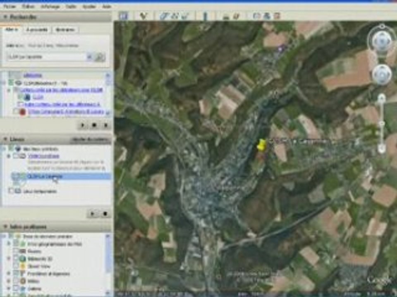The image size is (397, 297).
Task: Expand the Visite touristique folder
Action: pos(9,156)
